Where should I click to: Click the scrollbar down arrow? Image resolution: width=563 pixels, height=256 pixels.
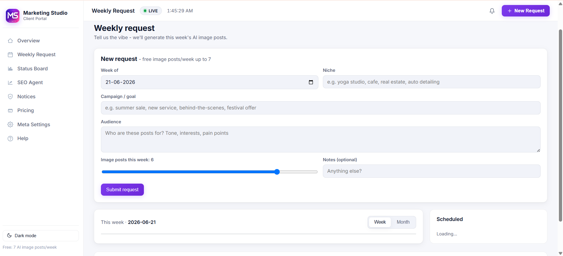(x=560, y=253)
